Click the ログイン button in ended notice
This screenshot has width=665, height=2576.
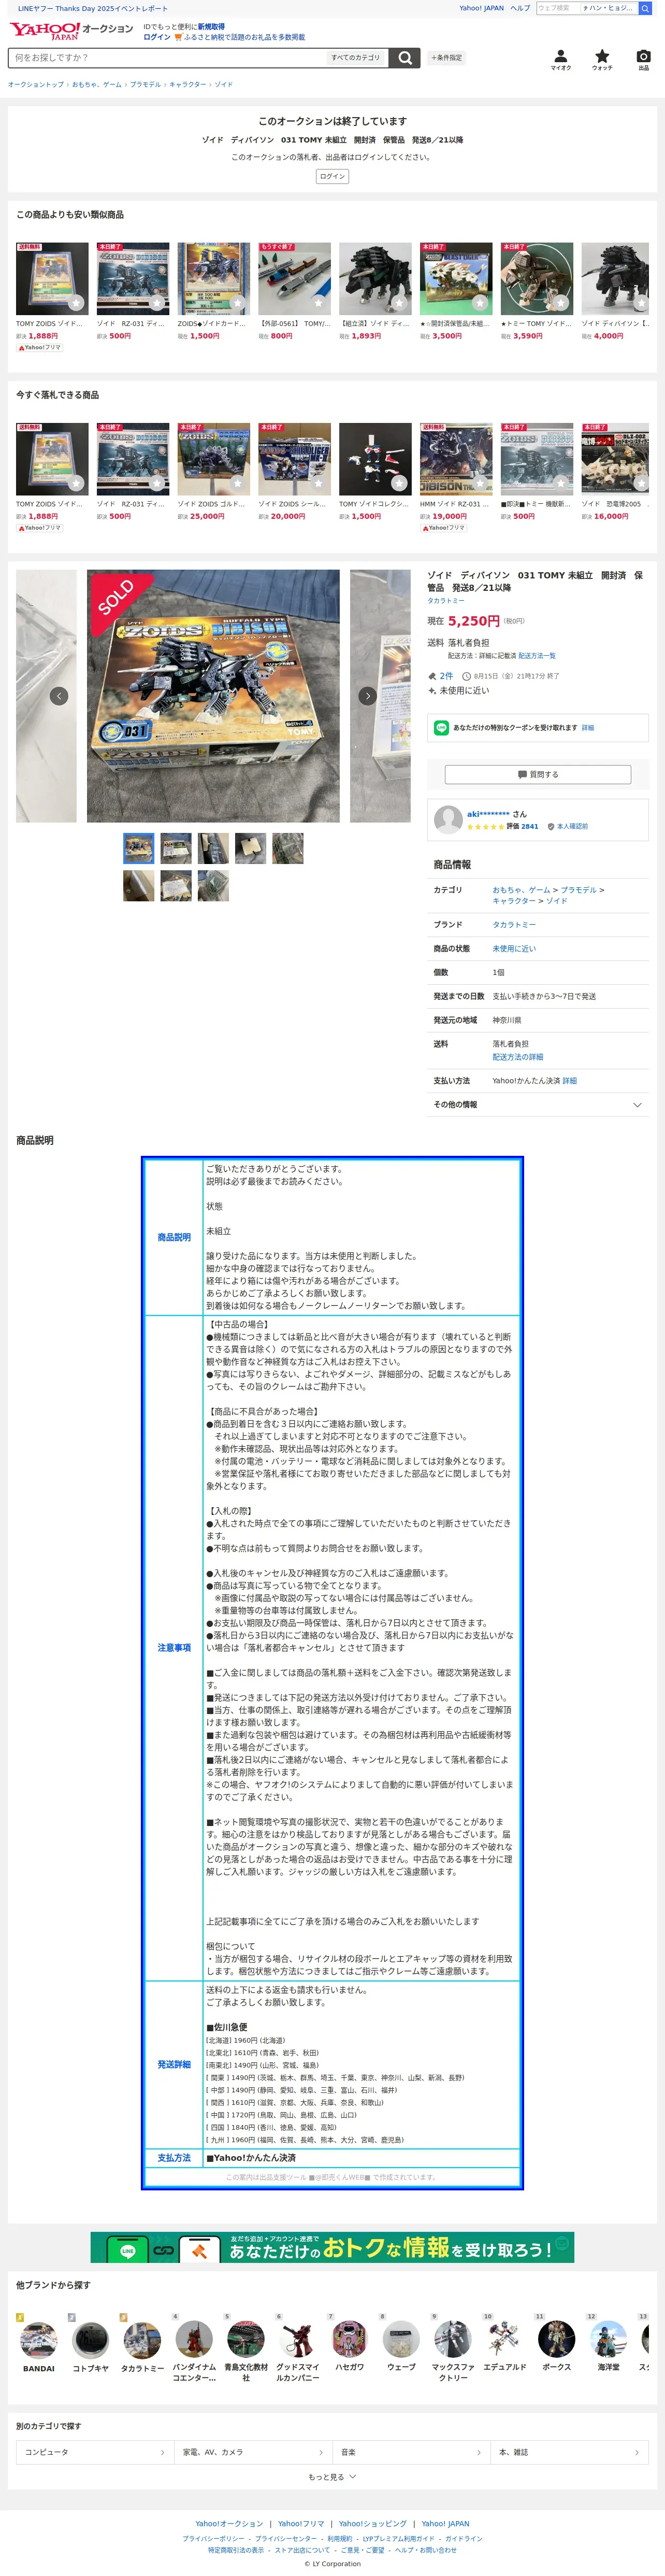332,176
